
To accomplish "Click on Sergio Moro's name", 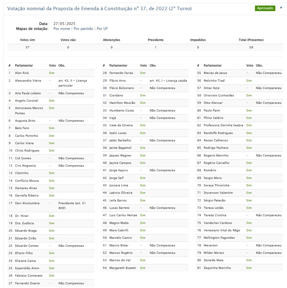I will click(212, 178).
